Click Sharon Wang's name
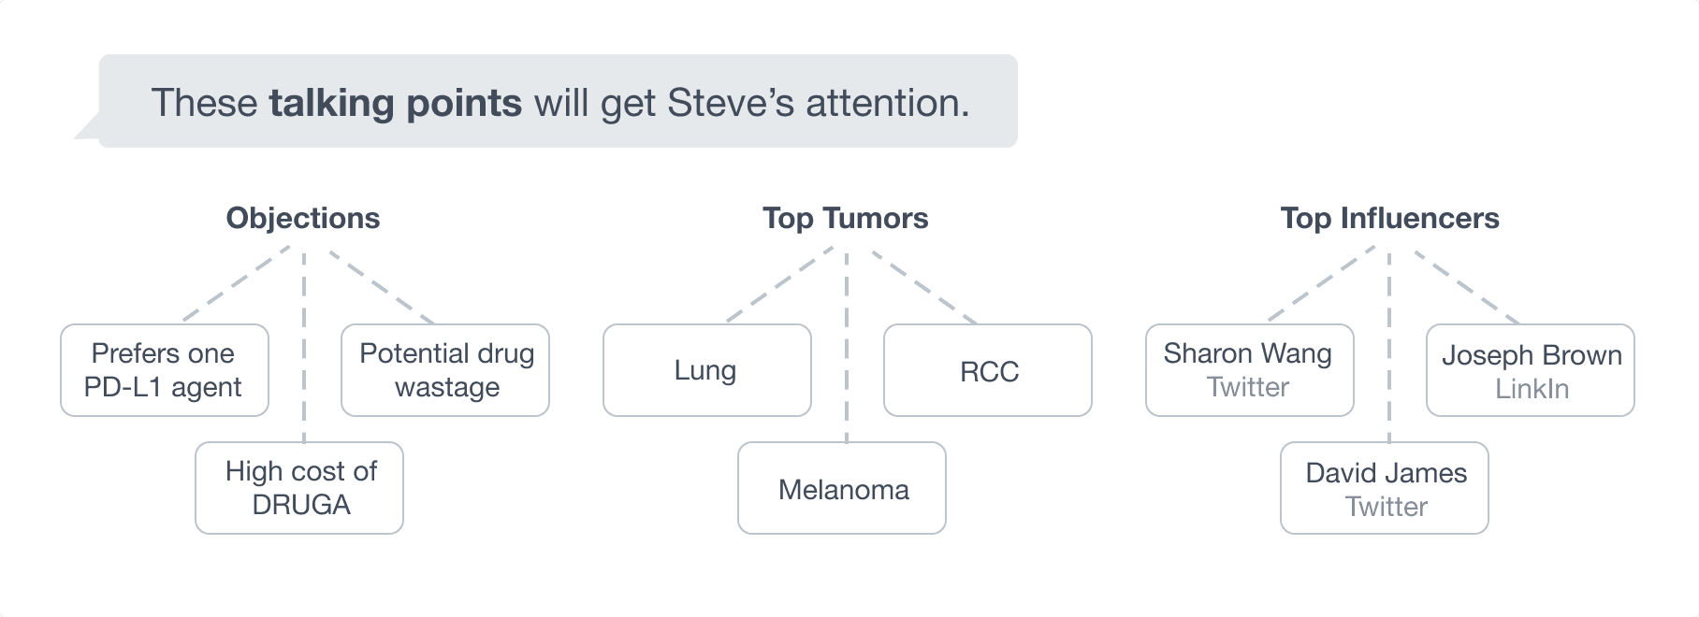Image resolution: width=1699 pixels, height=617 pixels. point(1247,353)
